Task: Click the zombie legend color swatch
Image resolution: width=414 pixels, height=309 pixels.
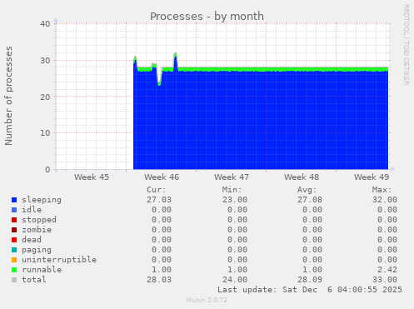Action: pos(14,230)
